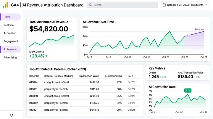Click the 95% AI contribution cell
This screenshot has height=119, width=213.
[119, 96]
